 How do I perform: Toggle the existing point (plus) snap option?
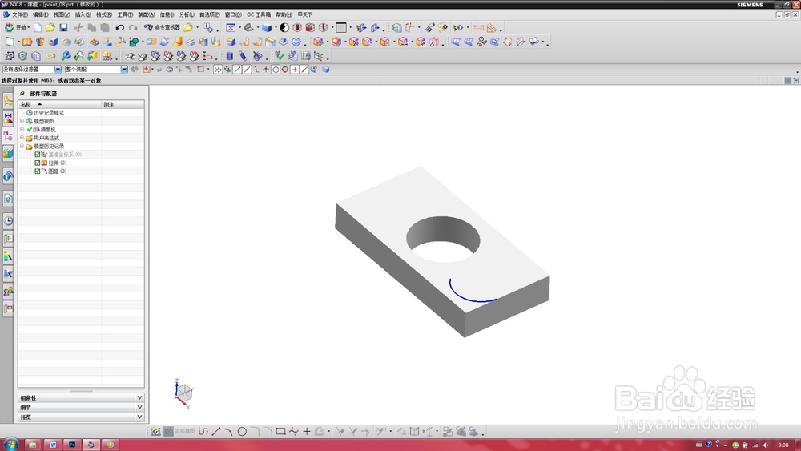tap(295, 70)
